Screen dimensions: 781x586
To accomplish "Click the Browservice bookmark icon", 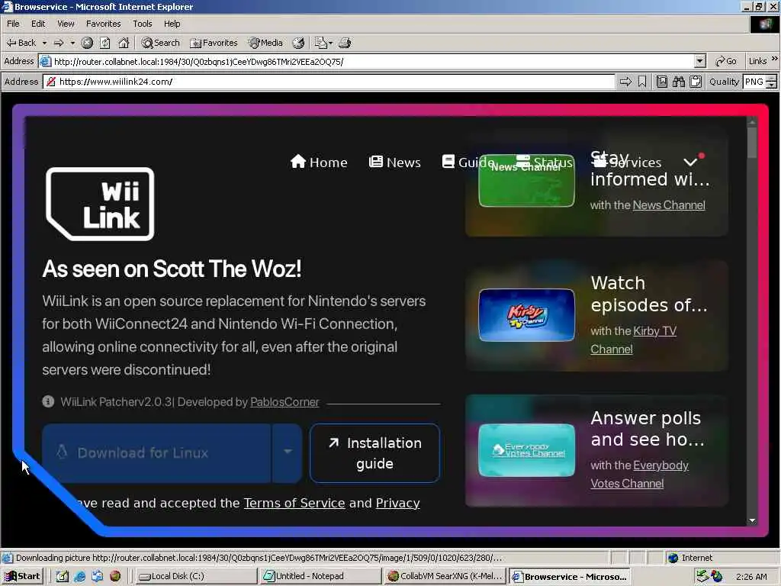I will point(642,82).
